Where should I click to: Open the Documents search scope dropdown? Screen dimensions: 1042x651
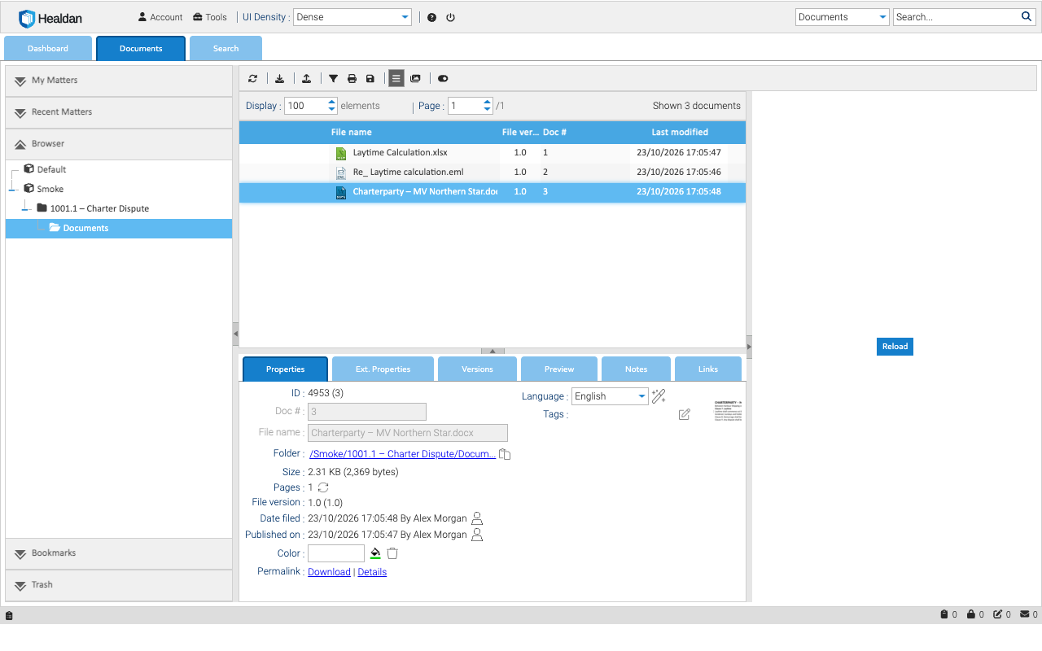point(842,17)
